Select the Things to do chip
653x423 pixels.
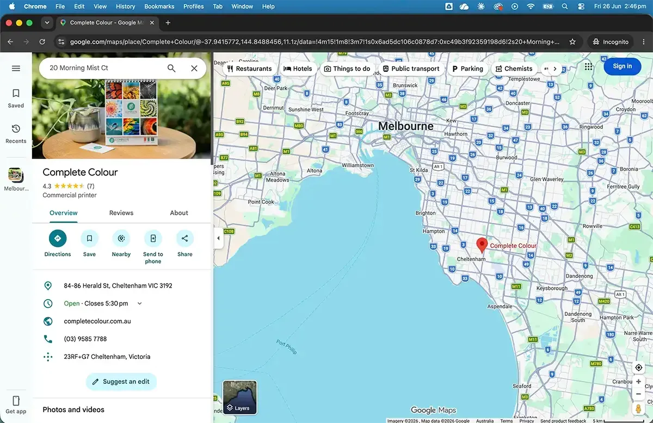347,69
